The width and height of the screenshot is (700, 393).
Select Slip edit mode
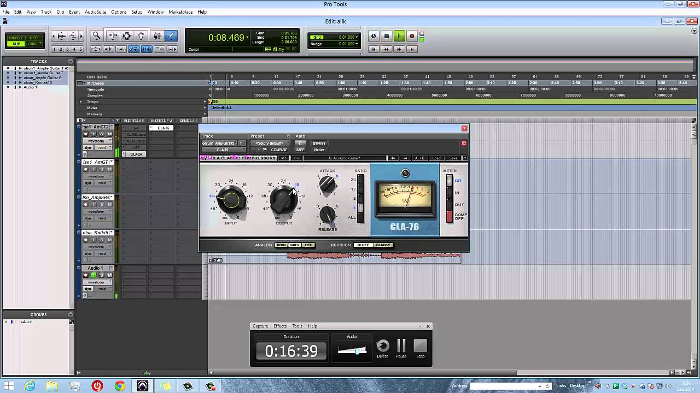(x=17, y=44)
